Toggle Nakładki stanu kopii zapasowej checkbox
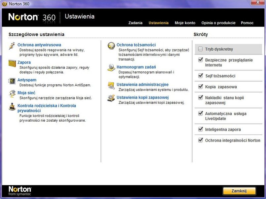 pyautogui.click(x=201, y=98)
